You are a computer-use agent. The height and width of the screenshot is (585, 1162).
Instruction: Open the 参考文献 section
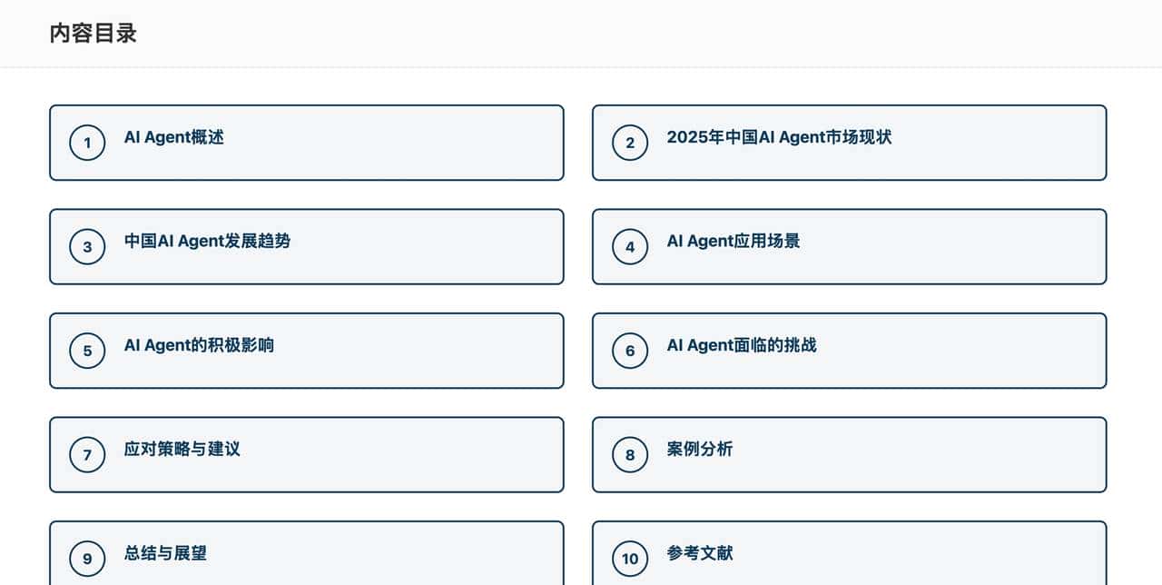click(x=850, y=552)
